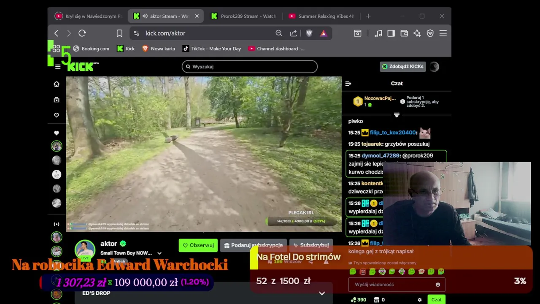
Task: Click the Obserwuj follow button
Action: (x=198, y=245)
